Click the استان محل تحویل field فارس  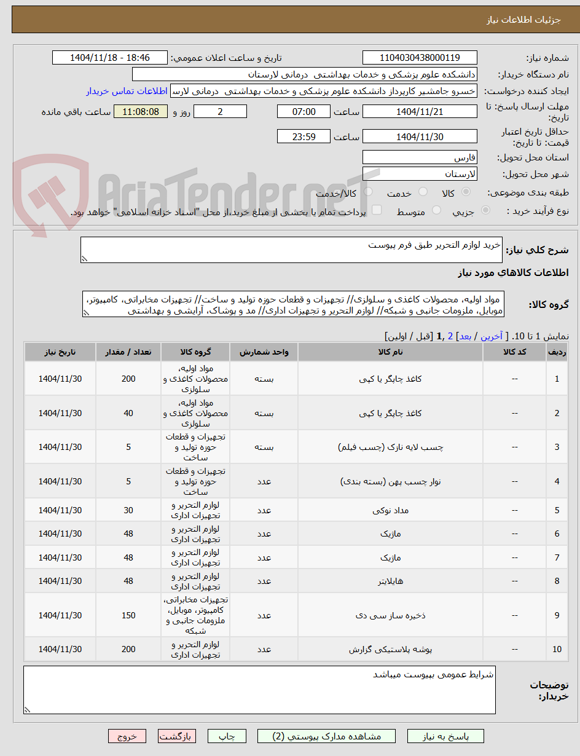(x=420, y=157)
